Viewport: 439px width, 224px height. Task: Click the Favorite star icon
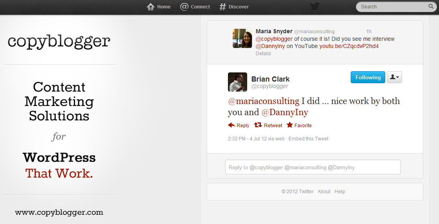click(289, 125)
